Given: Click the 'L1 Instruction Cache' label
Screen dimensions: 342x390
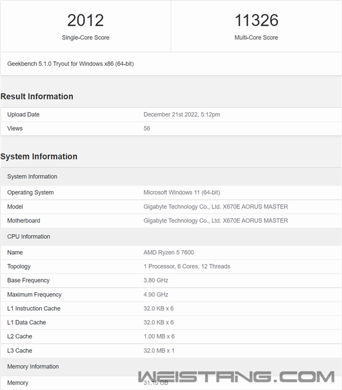Looking at the screenshot, I should coord(34,308).
